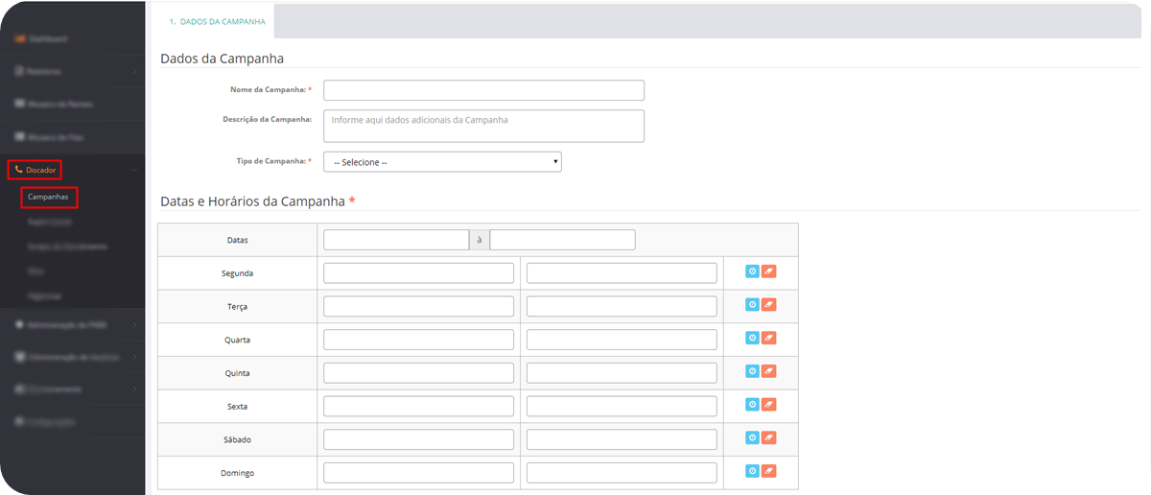The width and height of the screenshot is (1151, 495).
Task: Select the Discador sidebar menu item
Action: coord(41,170)
